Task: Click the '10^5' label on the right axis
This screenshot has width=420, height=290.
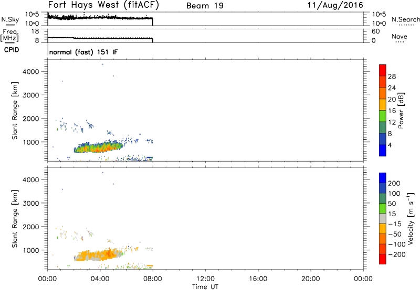Action: click(x=379, y=15)
